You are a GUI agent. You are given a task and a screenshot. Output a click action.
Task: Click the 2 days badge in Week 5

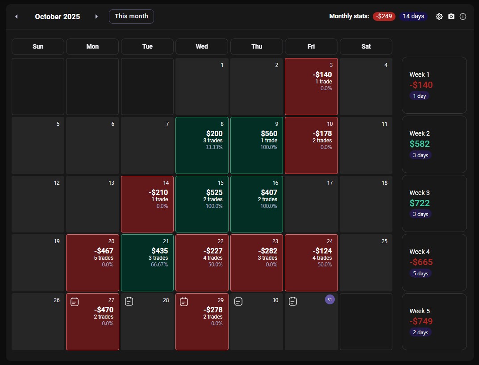pyautogui.click(x=421, y=332)
